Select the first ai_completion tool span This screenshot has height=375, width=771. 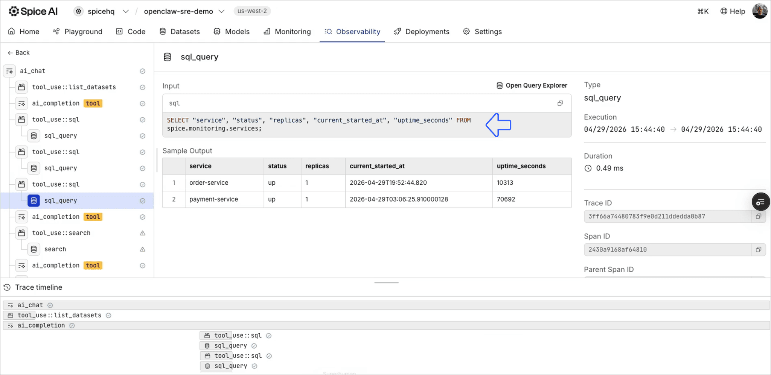point(77,103)
